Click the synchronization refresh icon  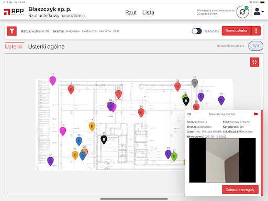(242, 12)
